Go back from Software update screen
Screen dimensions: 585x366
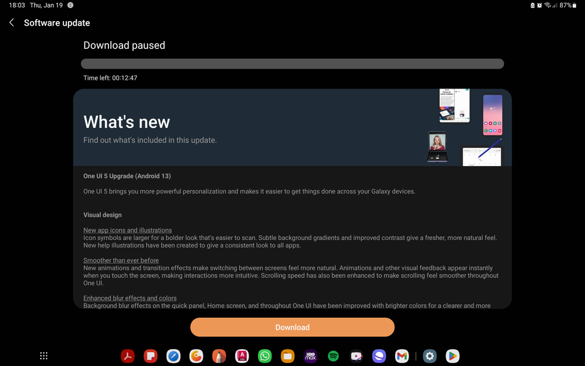point(12,23)
